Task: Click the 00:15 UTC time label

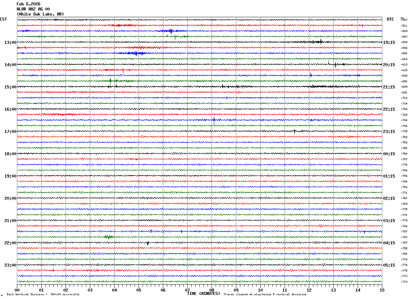Action: coord(389,154)
